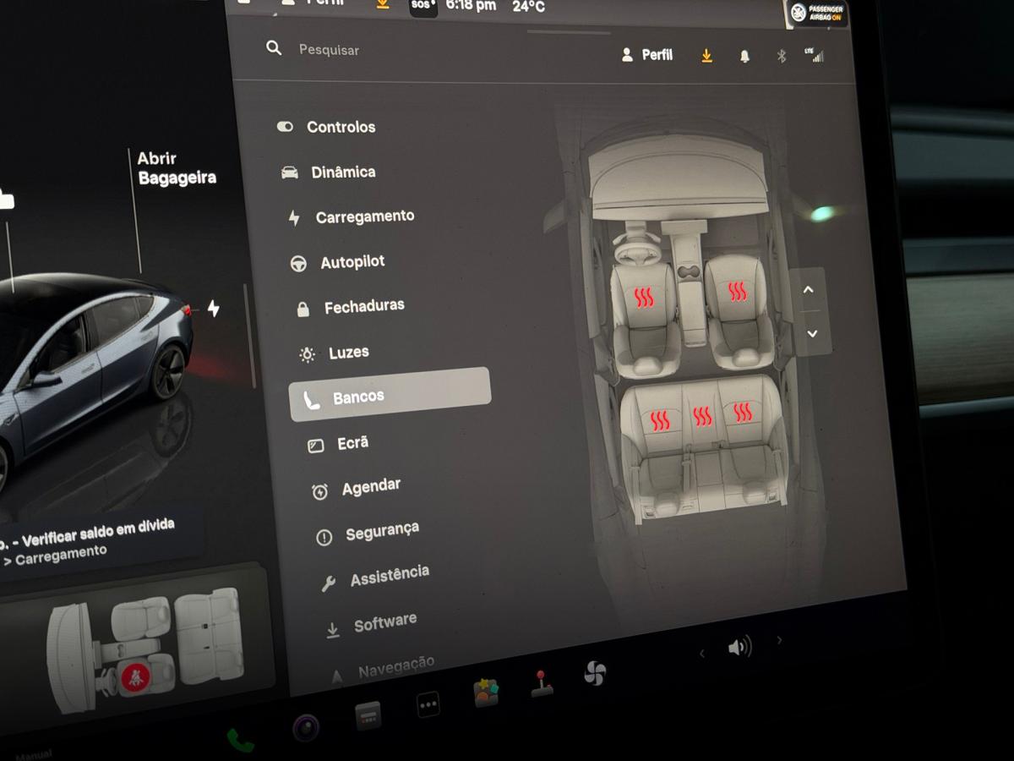The height and width of the screenshot is (761, 1014).
Task: Open Perfil in the settings header
Action: pos(647,55)
